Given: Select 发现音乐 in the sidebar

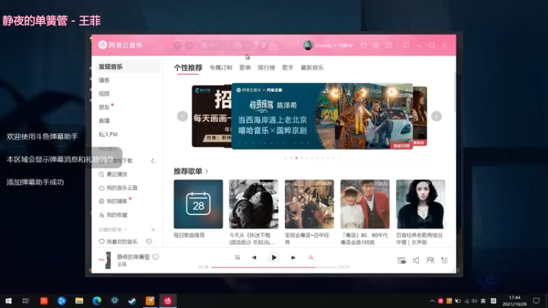Looking at the screenshot, I should point(128,66).
